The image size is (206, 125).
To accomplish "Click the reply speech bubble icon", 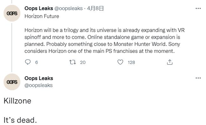I will click(x=28, y=62).
